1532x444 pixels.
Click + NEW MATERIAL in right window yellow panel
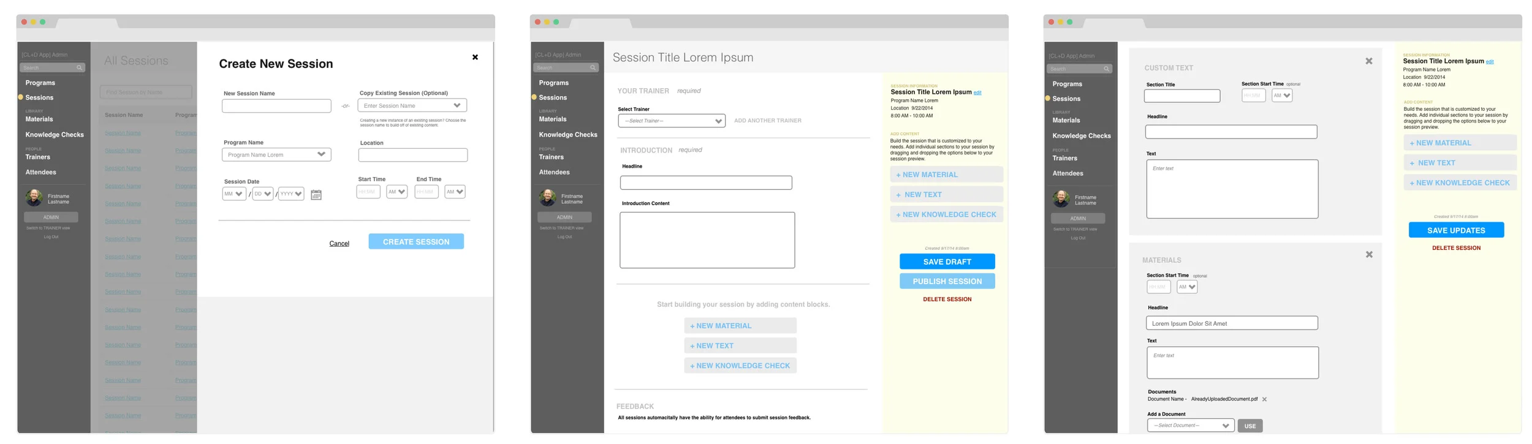coord(1460,143)
